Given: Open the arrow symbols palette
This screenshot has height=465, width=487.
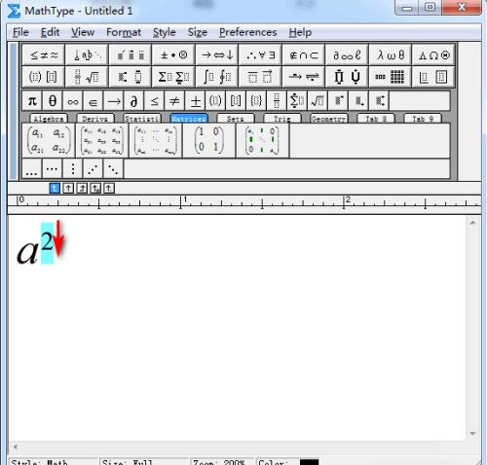Looking at the screenshot, I should pyautogui.click(x=217, y=55).
